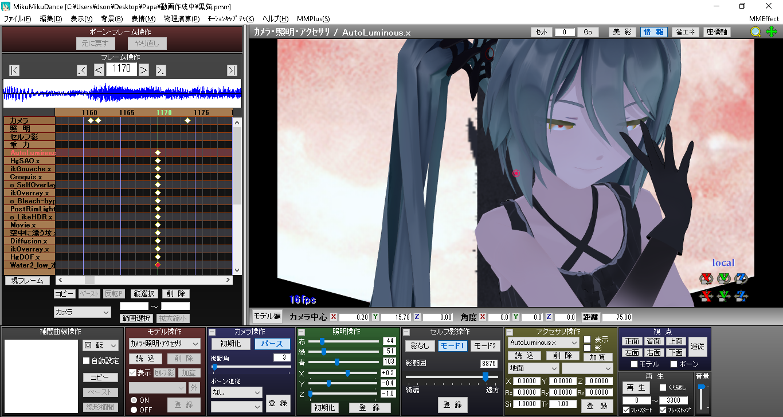The width and height of the screenshot is (783, 417).
Task: Collapse the カメラ操作 panel with minus icon
Action: coord(212,332)
